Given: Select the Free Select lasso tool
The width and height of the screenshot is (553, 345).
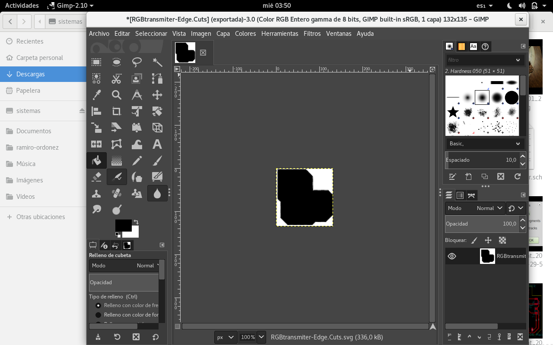Looking at the screenshot, I should pos(137,63).
